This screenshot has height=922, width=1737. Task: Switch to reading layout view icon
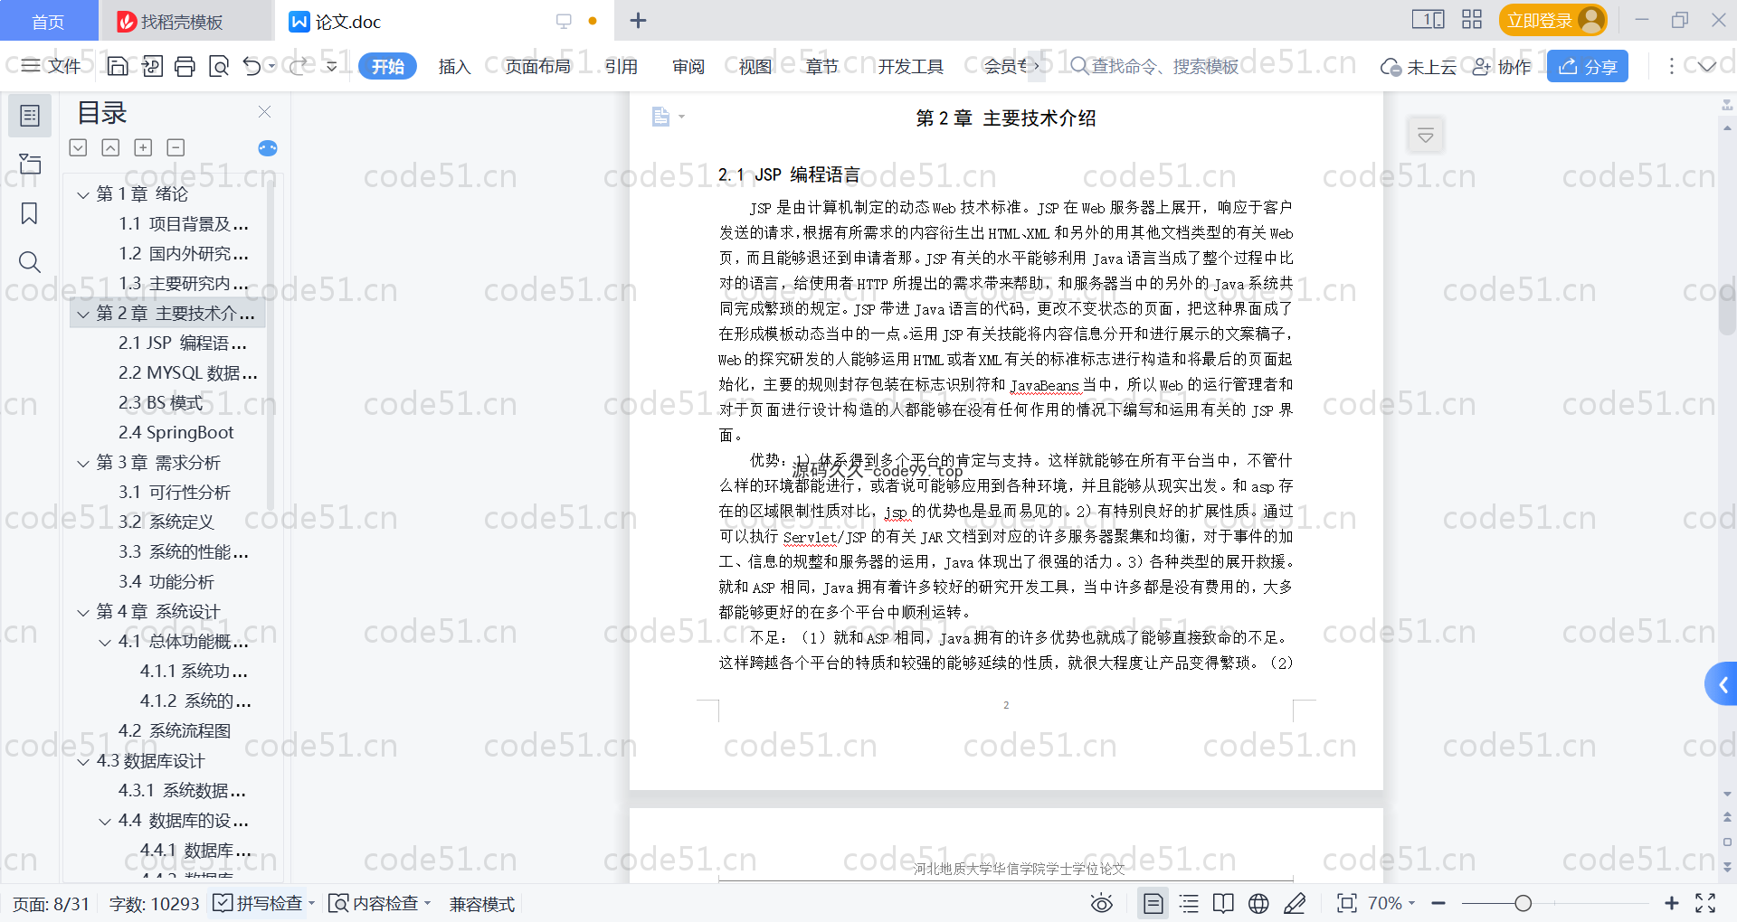tap(1223, 903)
